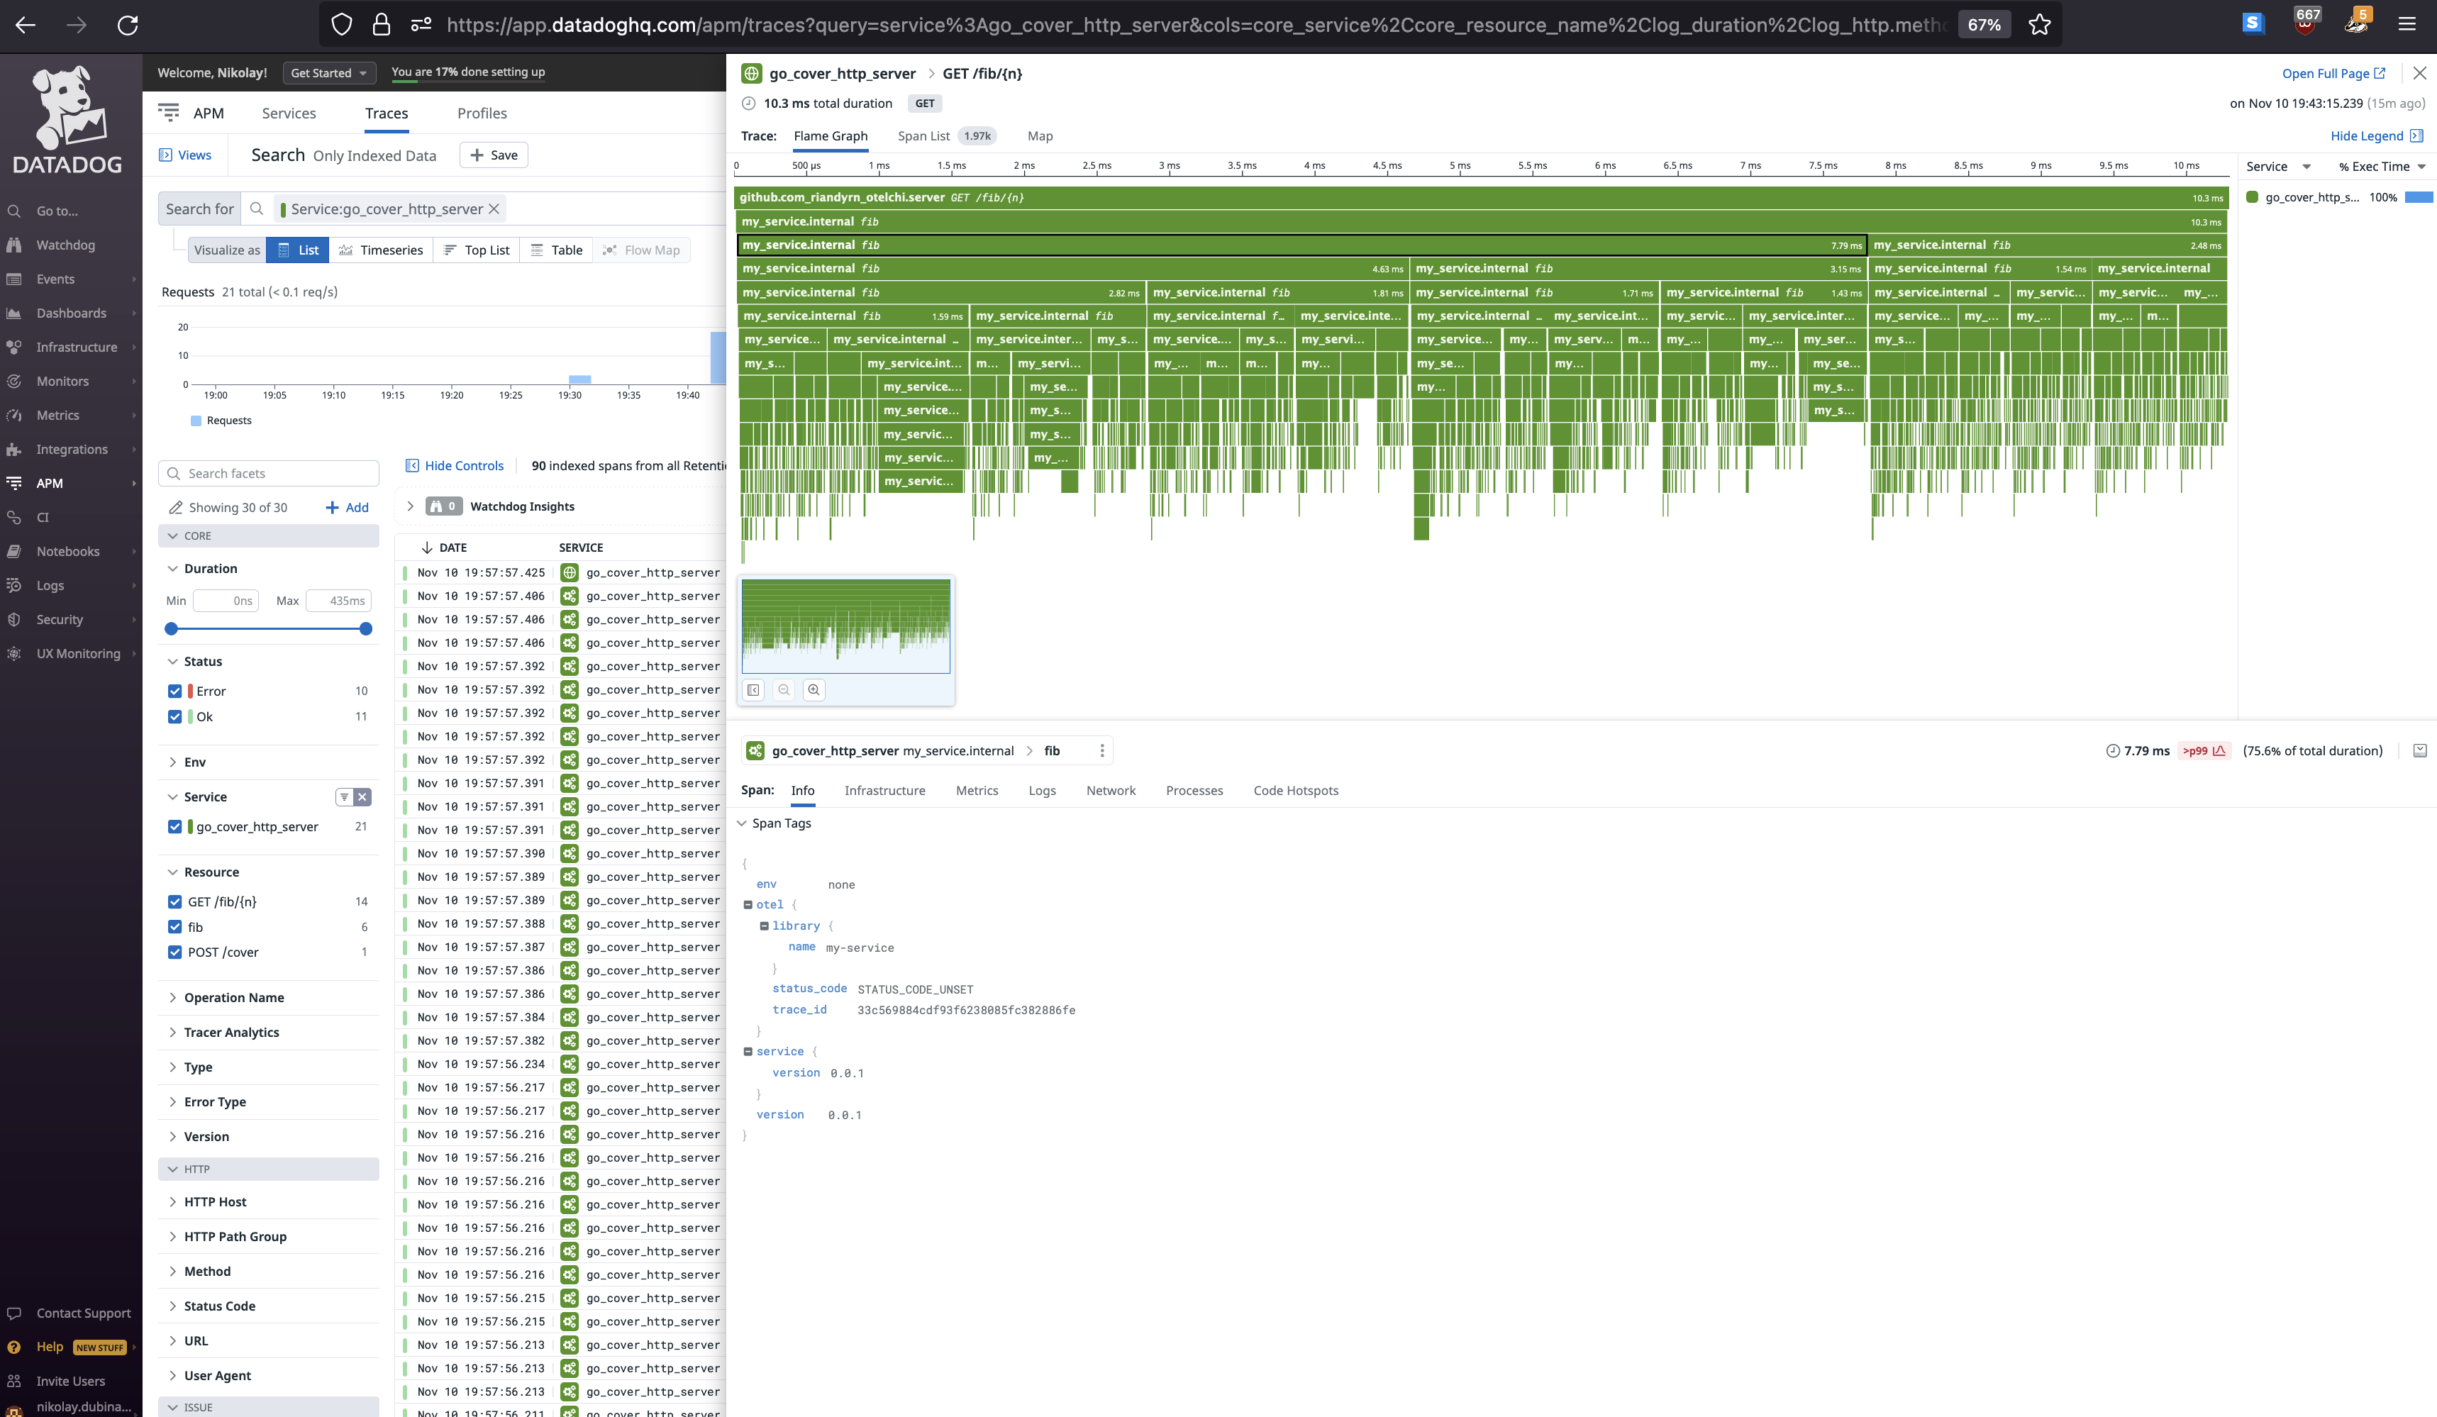2437x1417 pixels.
Task: Bookmark page with the star icon
Action: (x=2038, y=24)
